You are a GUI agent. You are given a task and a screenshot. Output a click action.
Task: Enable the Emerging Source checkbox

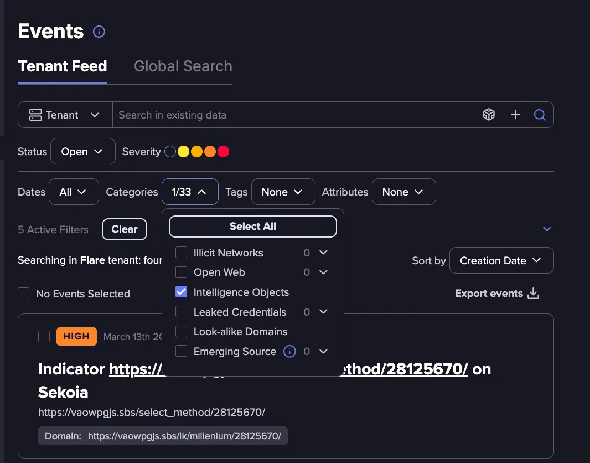182,351
